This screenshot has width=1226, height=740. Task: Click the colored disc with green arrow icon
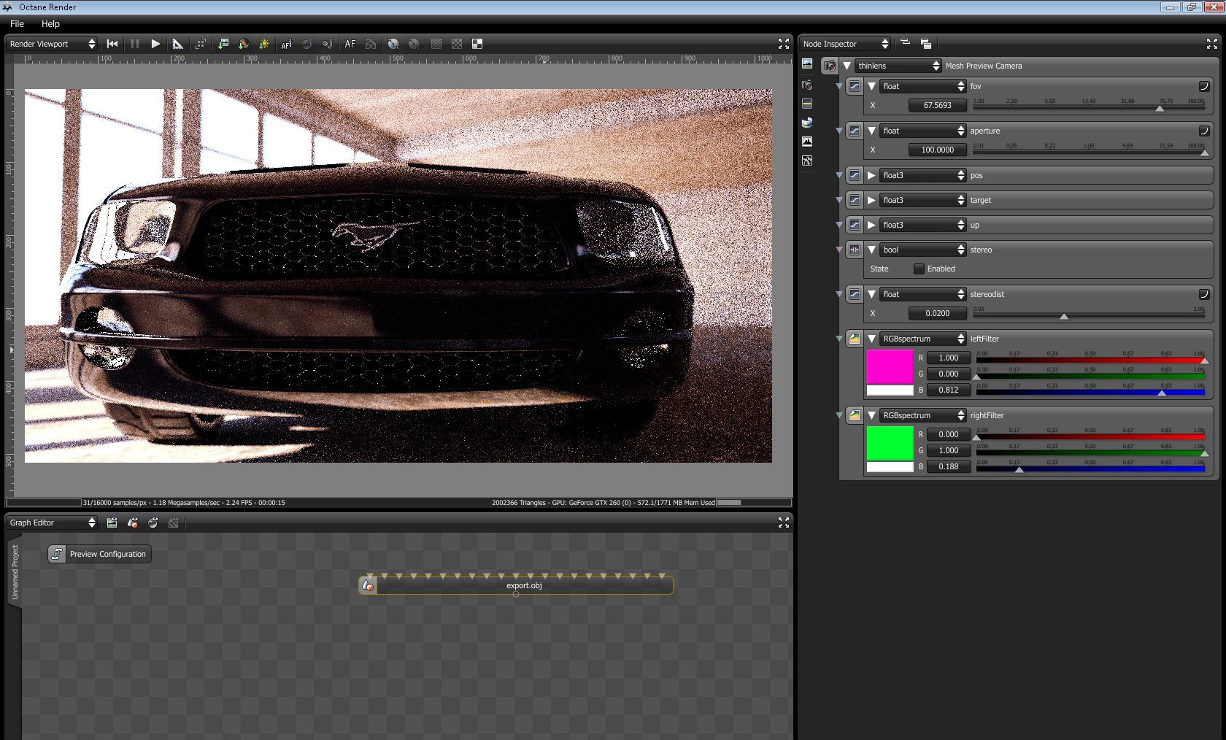pyautogui.click(x=244, y=44)
